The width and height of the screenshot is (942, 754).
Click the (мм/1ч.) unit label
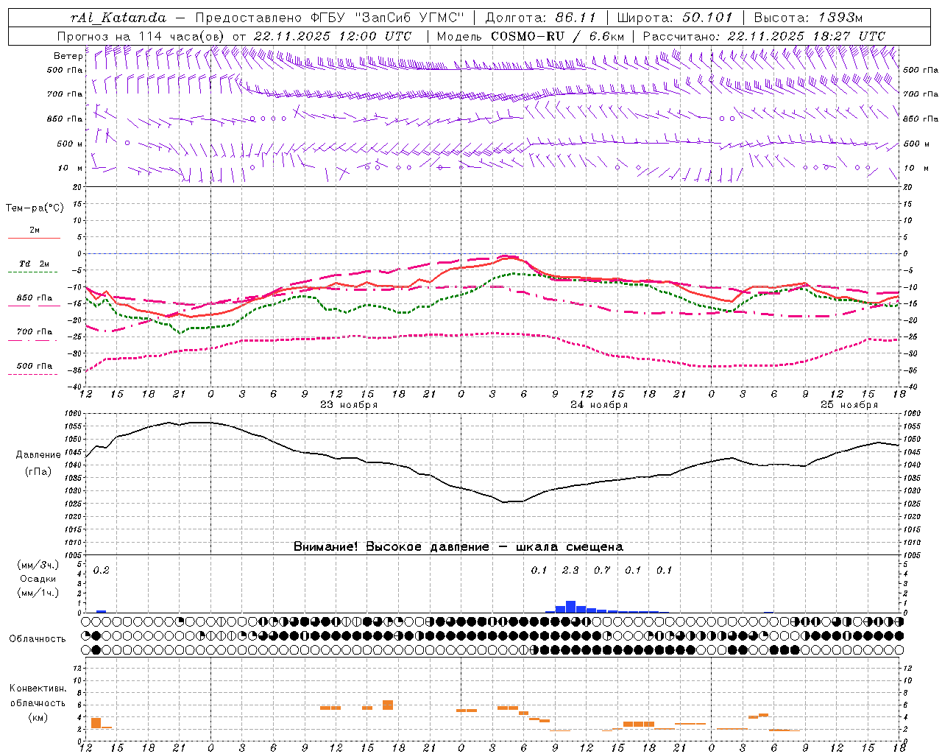point(38,593)
